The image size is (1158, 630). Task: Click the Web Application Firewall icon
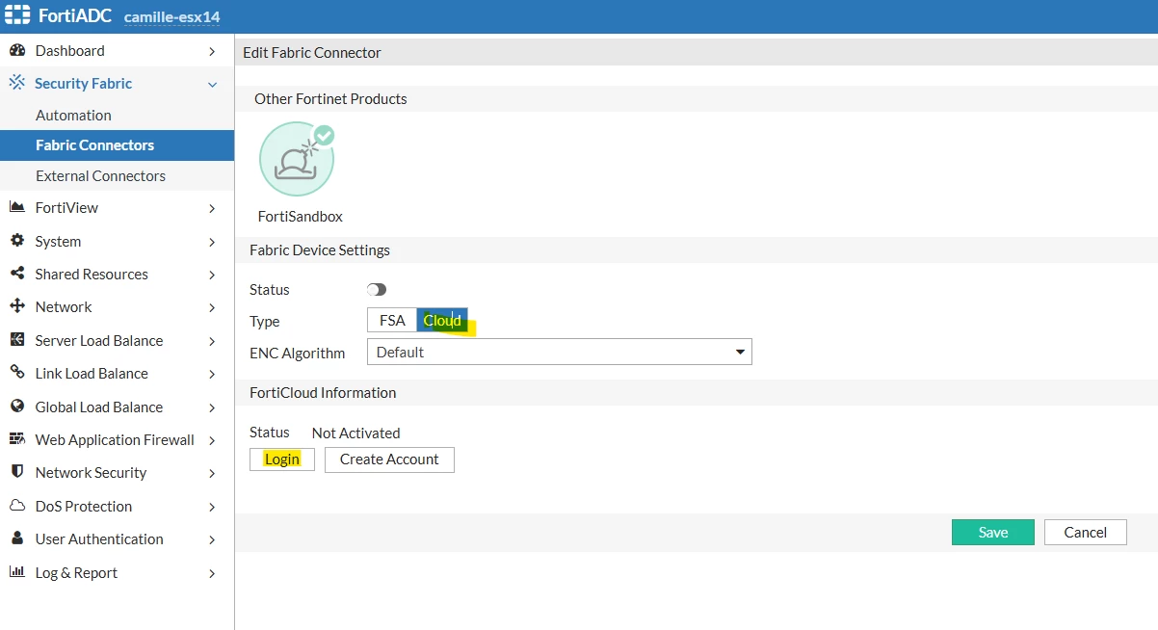click(17, 439)
